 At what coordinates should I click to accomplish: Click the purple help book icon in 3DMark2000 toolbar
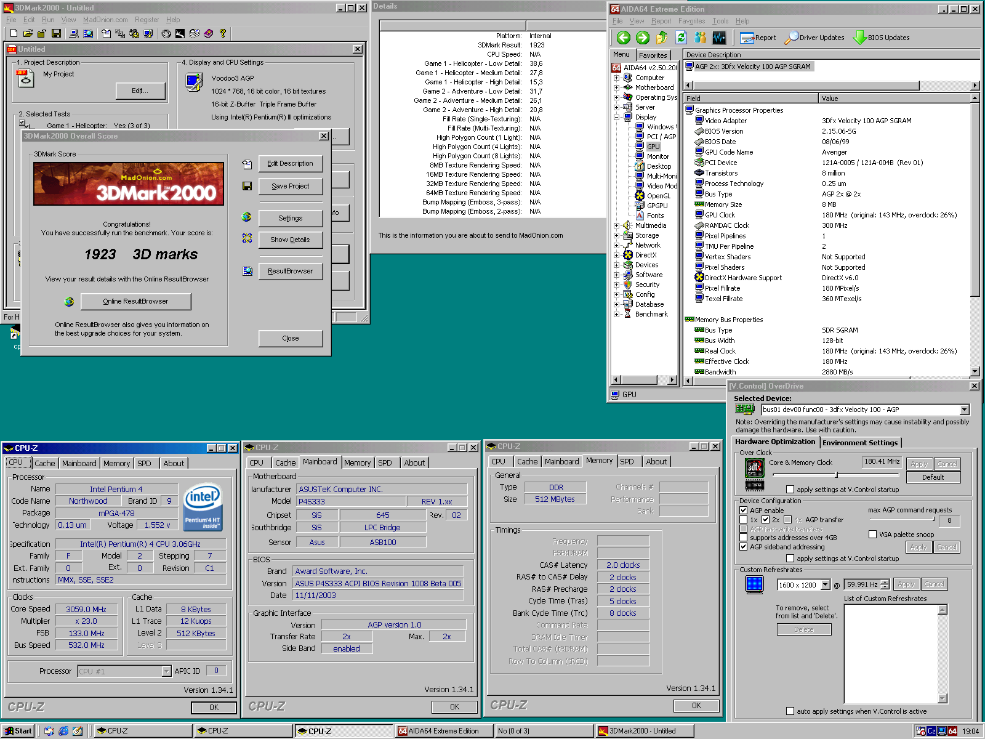[209, 33]
